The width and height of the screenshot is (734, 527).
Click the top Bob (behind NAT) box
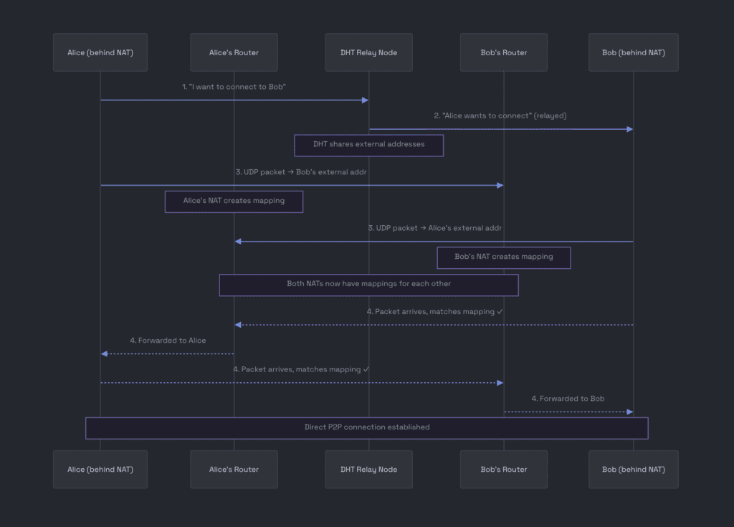click(x=633, y=52)
